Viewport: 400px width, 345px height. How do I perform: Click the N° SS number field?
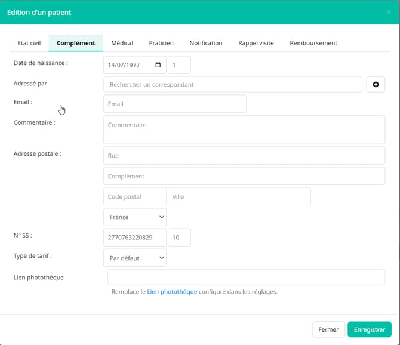(x=135, y=238)
